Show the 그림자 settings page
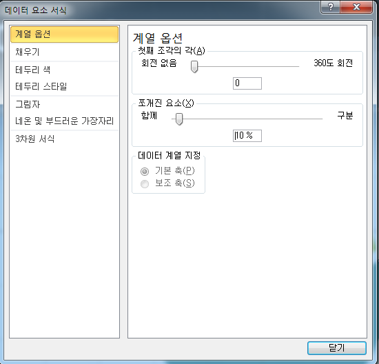 coord(64,105)
